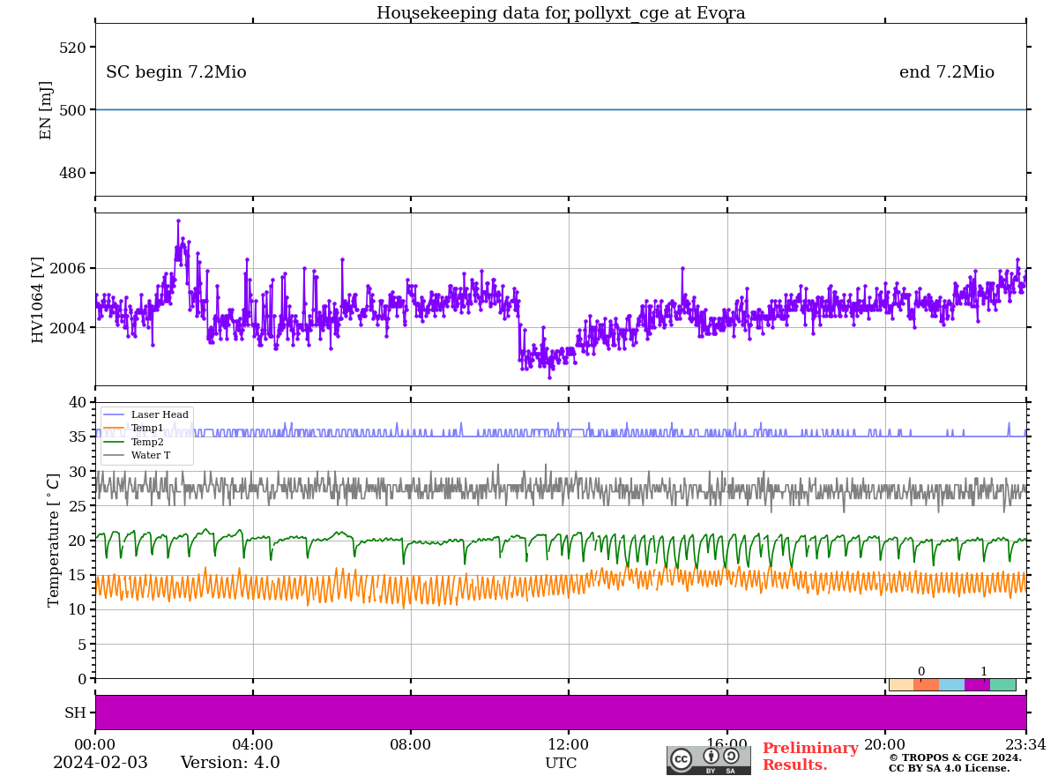1058x776 pixels.
Task: Click the 2004 tick on HV1064 axis
Action: click(69, 328)
